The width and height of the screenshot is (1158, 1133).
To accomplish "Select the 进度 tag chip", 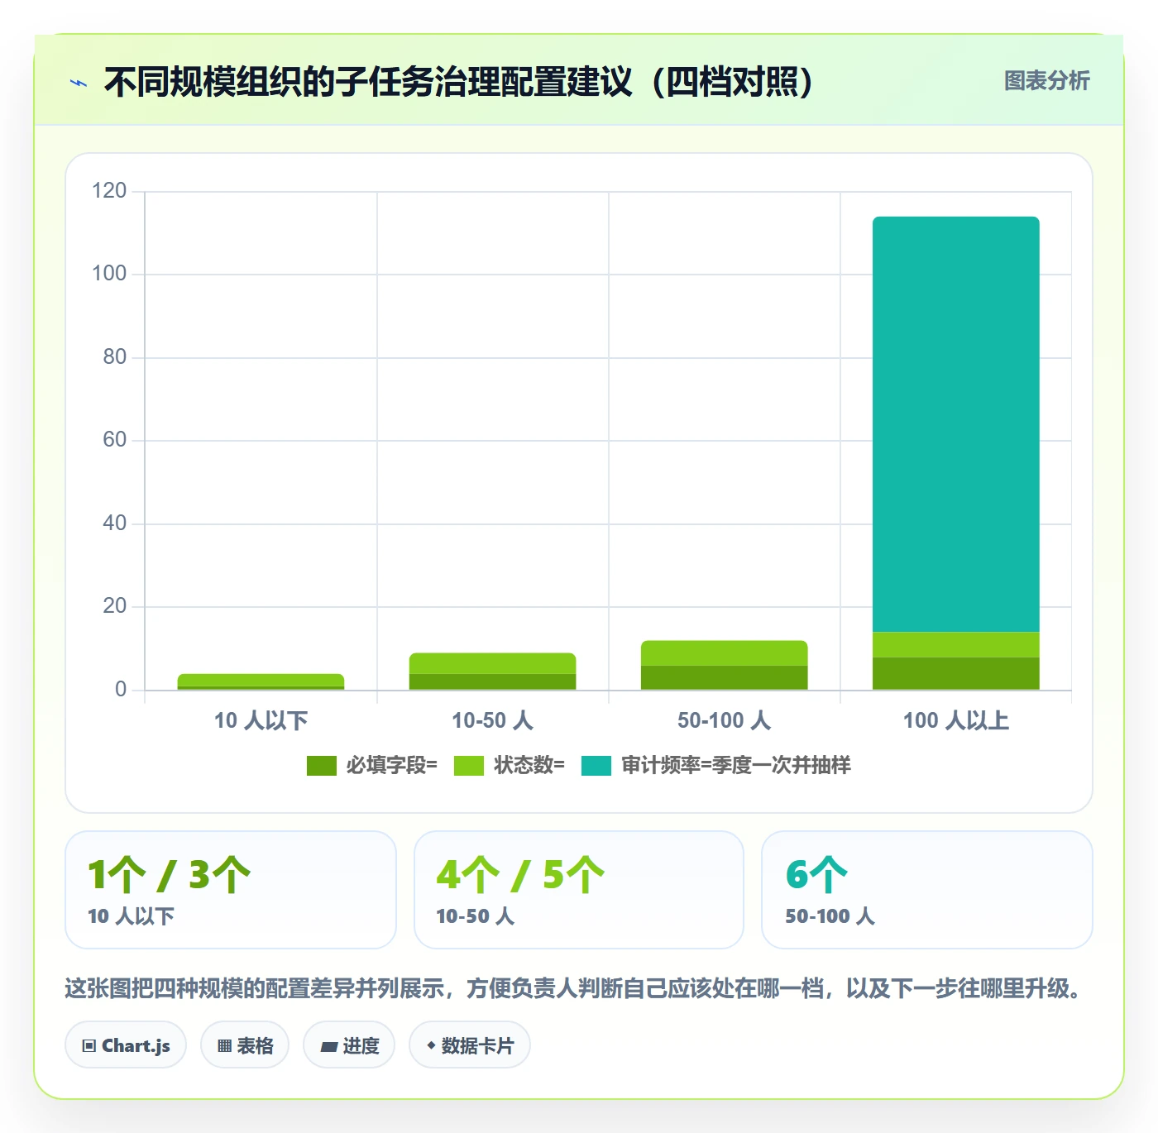I will tap(349, 1045).
